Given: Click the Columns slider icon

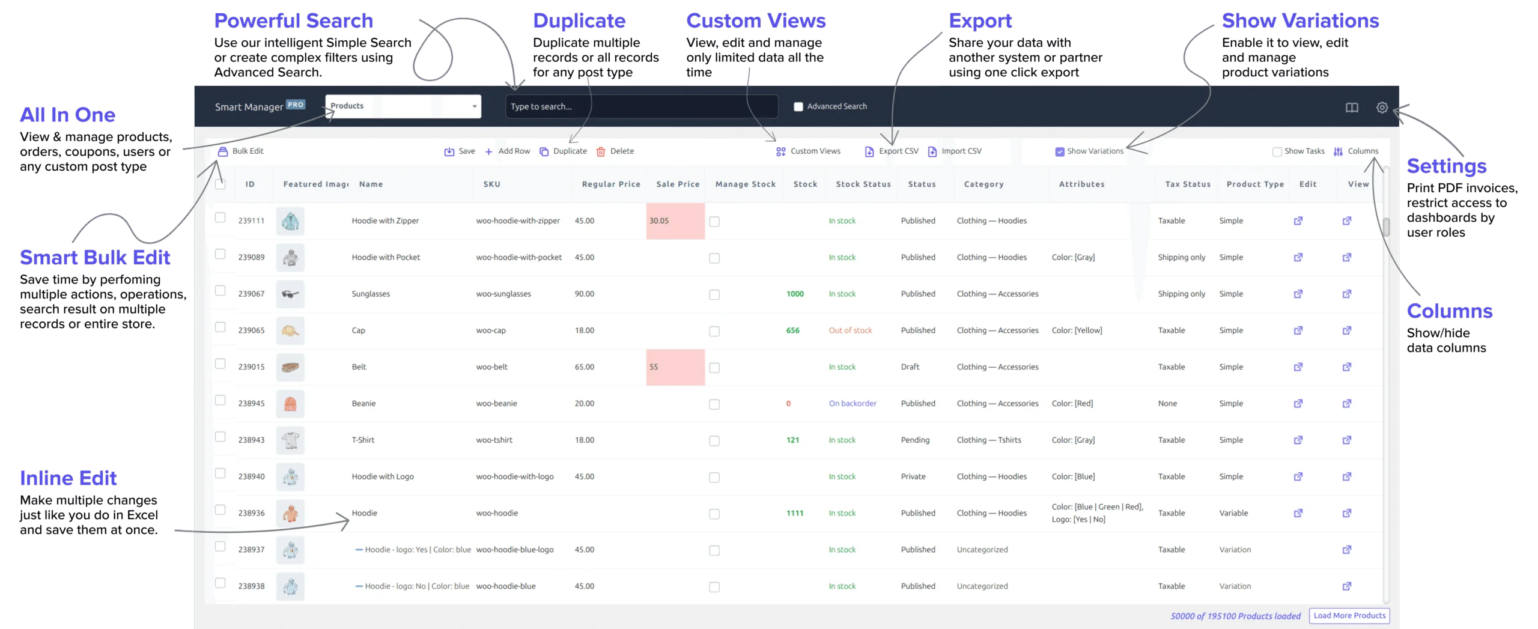Looking at the screenshot, I should [x=1338, y=151].
